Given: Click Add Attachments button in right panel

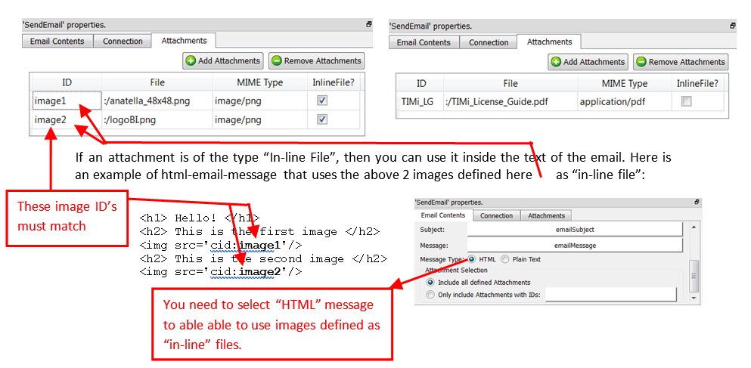Looking at the screenshot, I should [x=588, y=62].
